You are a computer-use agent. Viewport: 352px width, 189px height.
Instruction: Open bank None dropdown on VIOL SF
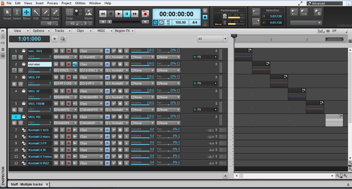click(142, 97)
